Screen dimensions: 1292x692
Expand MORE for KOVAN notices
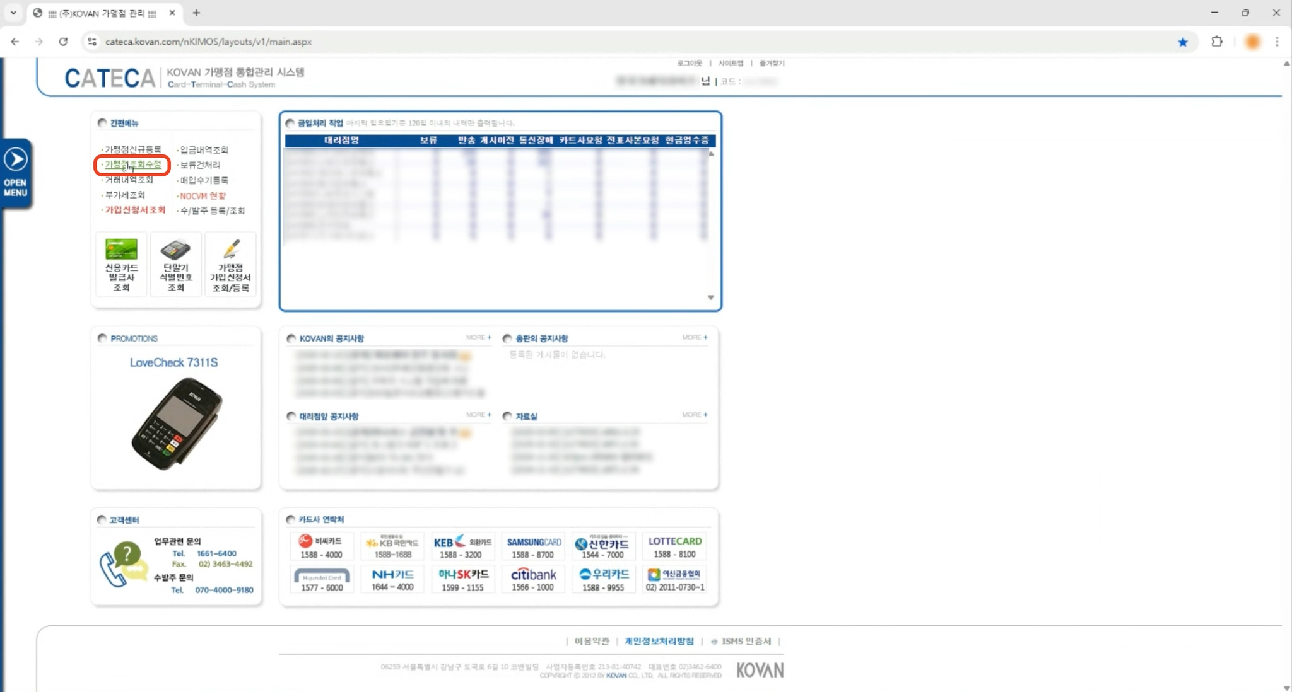pyautogui.click(x=478, y=338)
